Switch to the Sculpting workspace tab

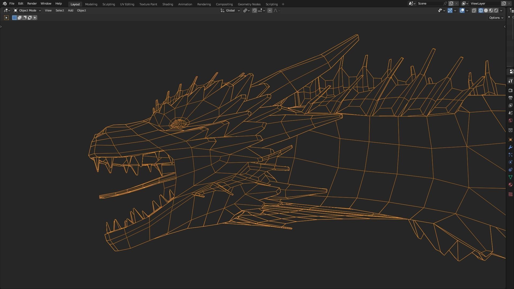109,4
